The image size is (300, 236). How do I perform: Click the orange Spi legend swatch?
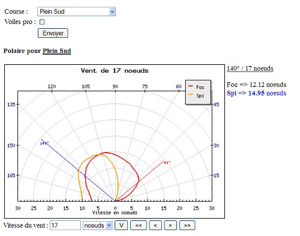click(191, 95)
